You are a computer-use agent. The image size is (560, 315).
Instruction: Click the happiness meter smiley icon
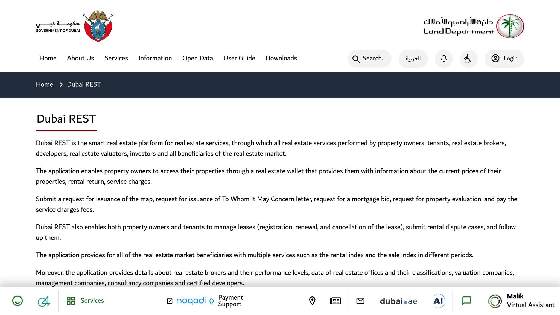[x=17, y=301]
